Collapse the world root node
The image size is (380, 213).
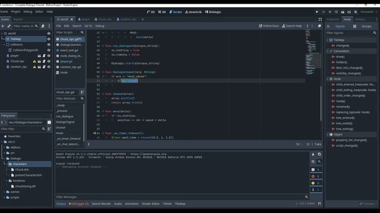[x=2, y=34]
